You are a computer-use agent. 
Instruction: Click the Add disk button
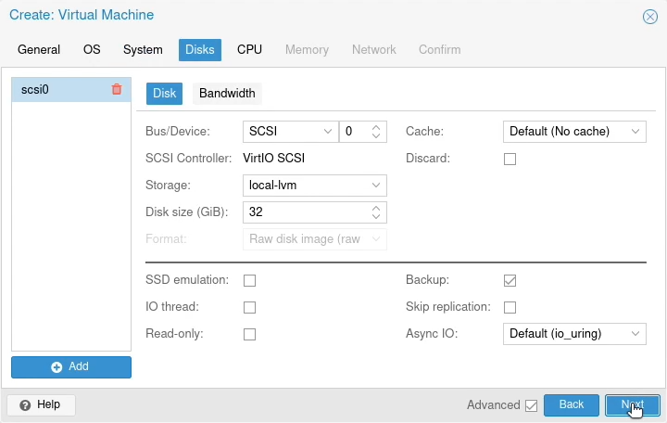tap(71, 367)
